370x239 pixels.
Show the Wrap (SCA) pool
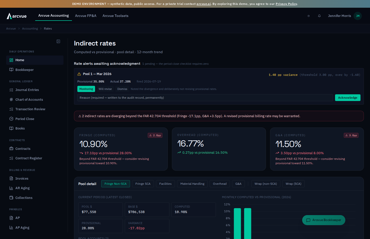pyautogui.click(x=293, y=184)
